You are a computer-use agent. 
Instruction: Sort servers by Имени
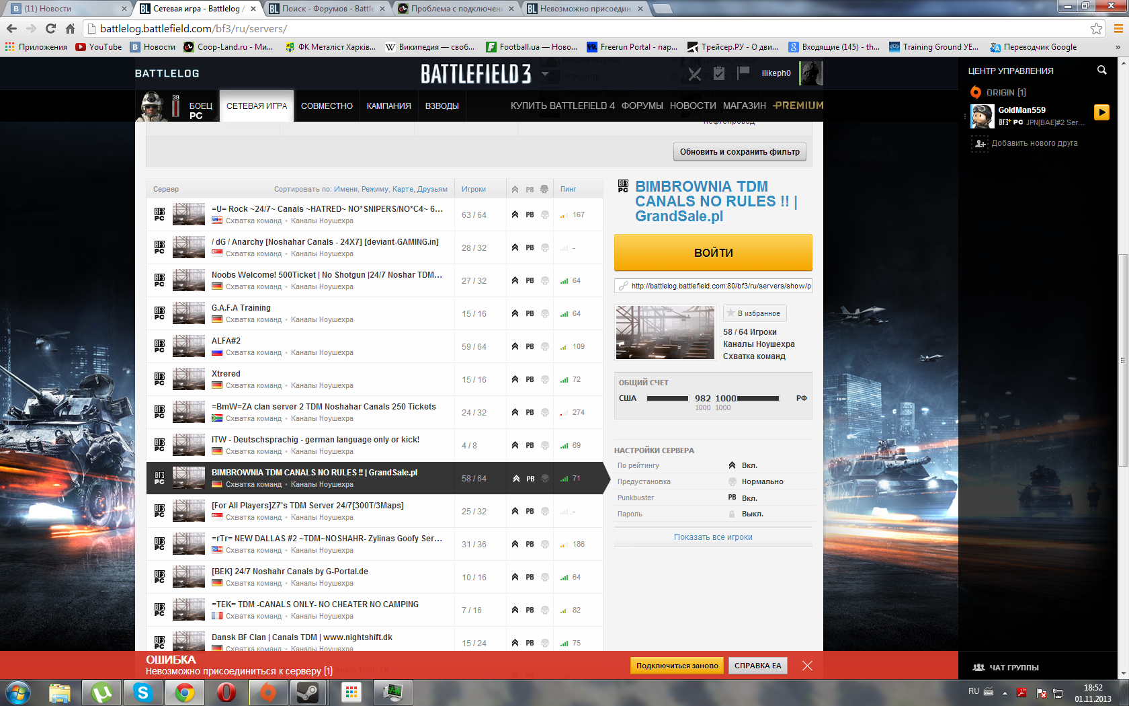[x=346, y=190]
